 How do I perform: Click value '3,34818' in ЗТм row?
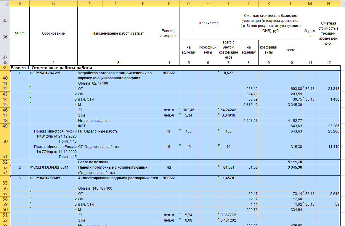pyautogui.click(x=228, y=115)
